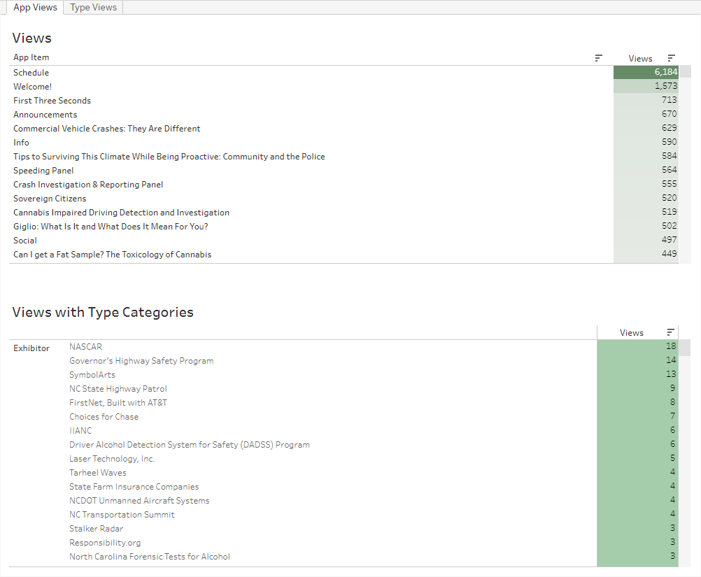Select the 1,573 views cell for Welcome!

click(646, 87)
